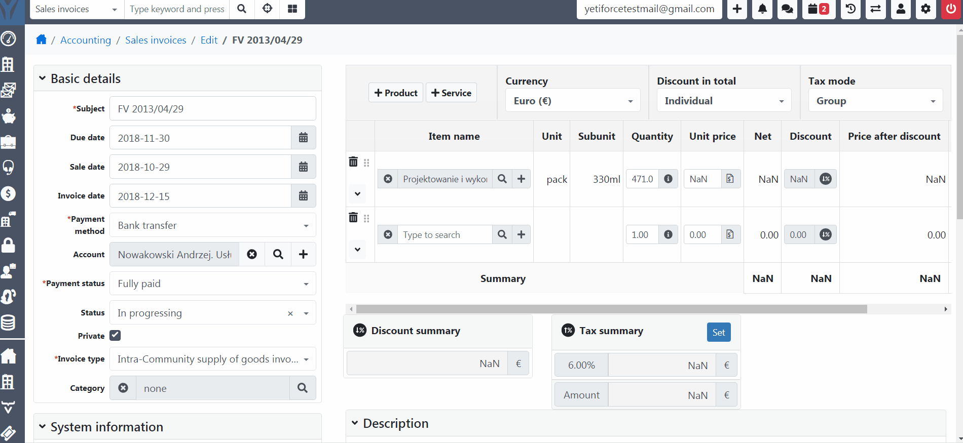Click the switch users arrows icon
Screen dimensions: 963x443
point(875,9)
